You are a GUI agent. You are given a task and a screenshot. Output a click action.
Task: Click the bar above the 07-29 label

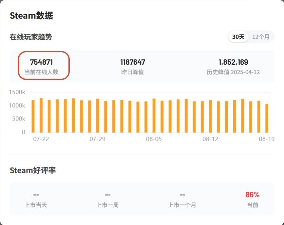pyautogui.click(x=97, y=116)
